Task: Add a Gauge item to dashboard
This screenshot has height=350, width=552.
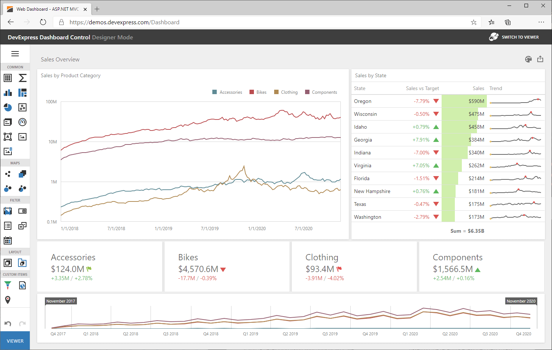Action: (x=22, y=122)
